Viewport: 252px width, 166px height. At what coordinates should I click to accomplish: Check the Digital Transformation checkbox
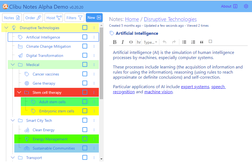[85, 55]
